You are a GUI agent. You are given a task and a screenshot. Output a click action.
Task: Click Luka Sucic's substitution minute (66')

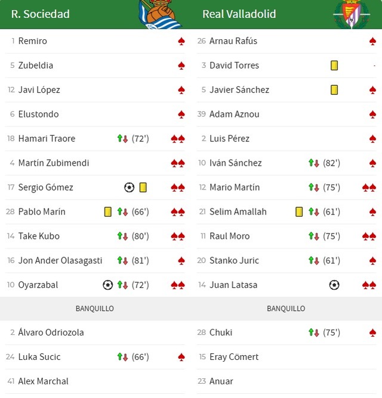140,357
